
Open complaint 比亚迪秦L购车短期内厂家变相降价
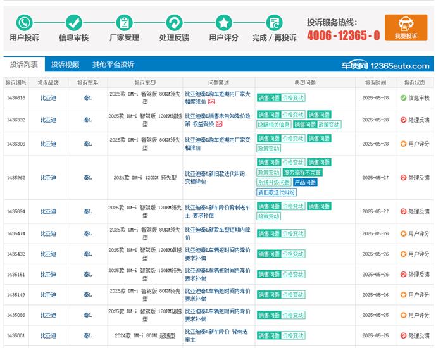coord(218,144)
